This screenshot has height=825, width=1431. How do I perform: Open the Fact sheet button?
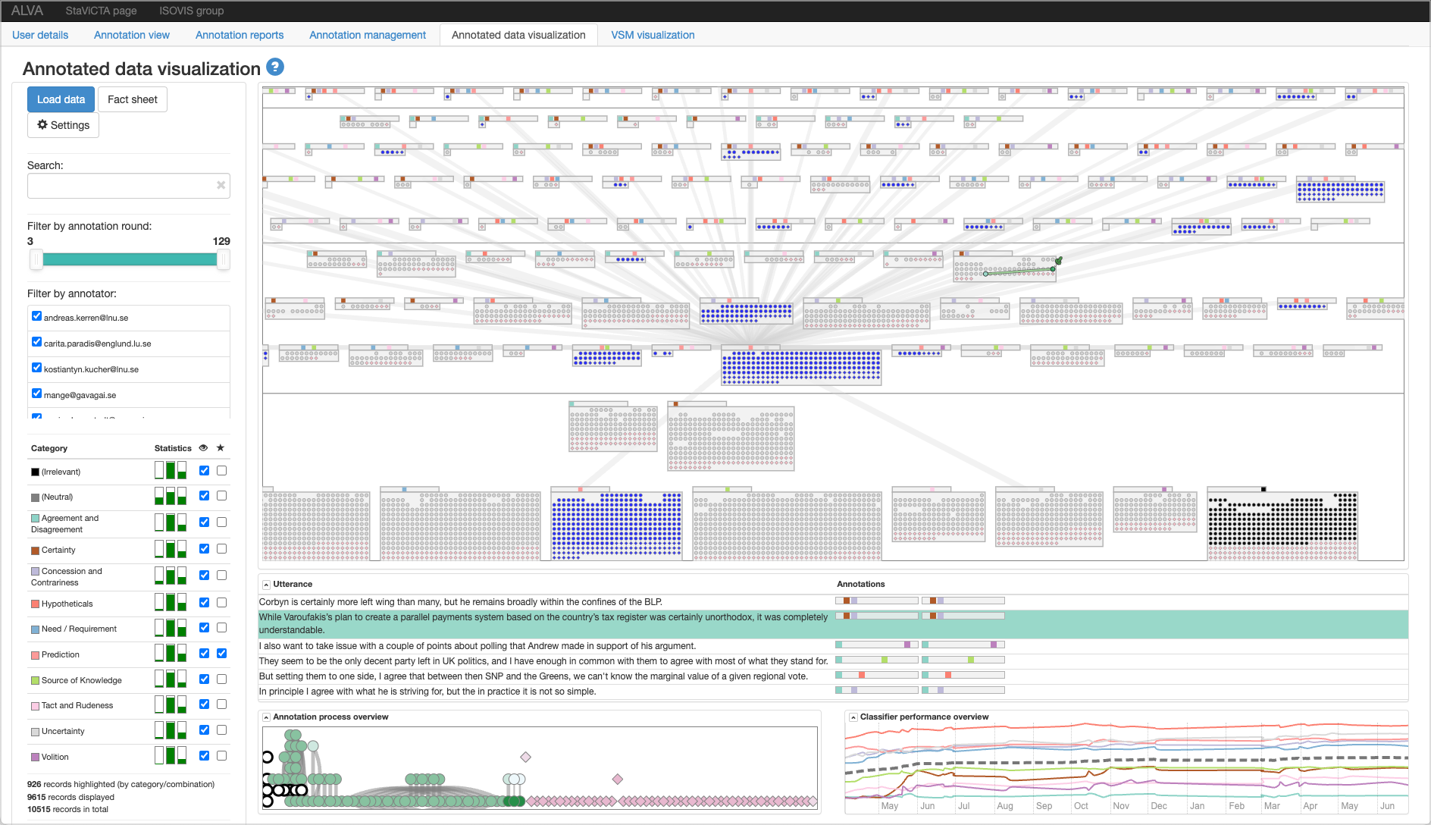pyautogui.click(x=133, y=99)
